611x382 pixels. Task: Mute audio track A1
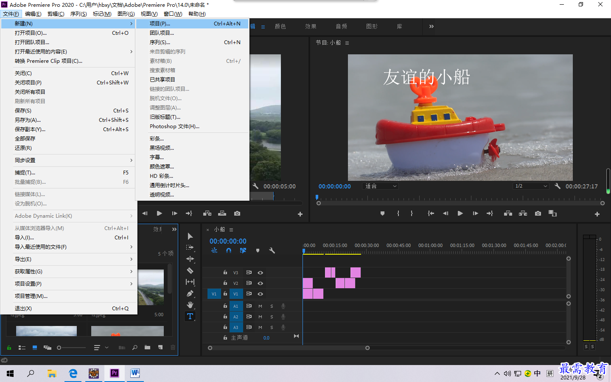coord(260,306)
